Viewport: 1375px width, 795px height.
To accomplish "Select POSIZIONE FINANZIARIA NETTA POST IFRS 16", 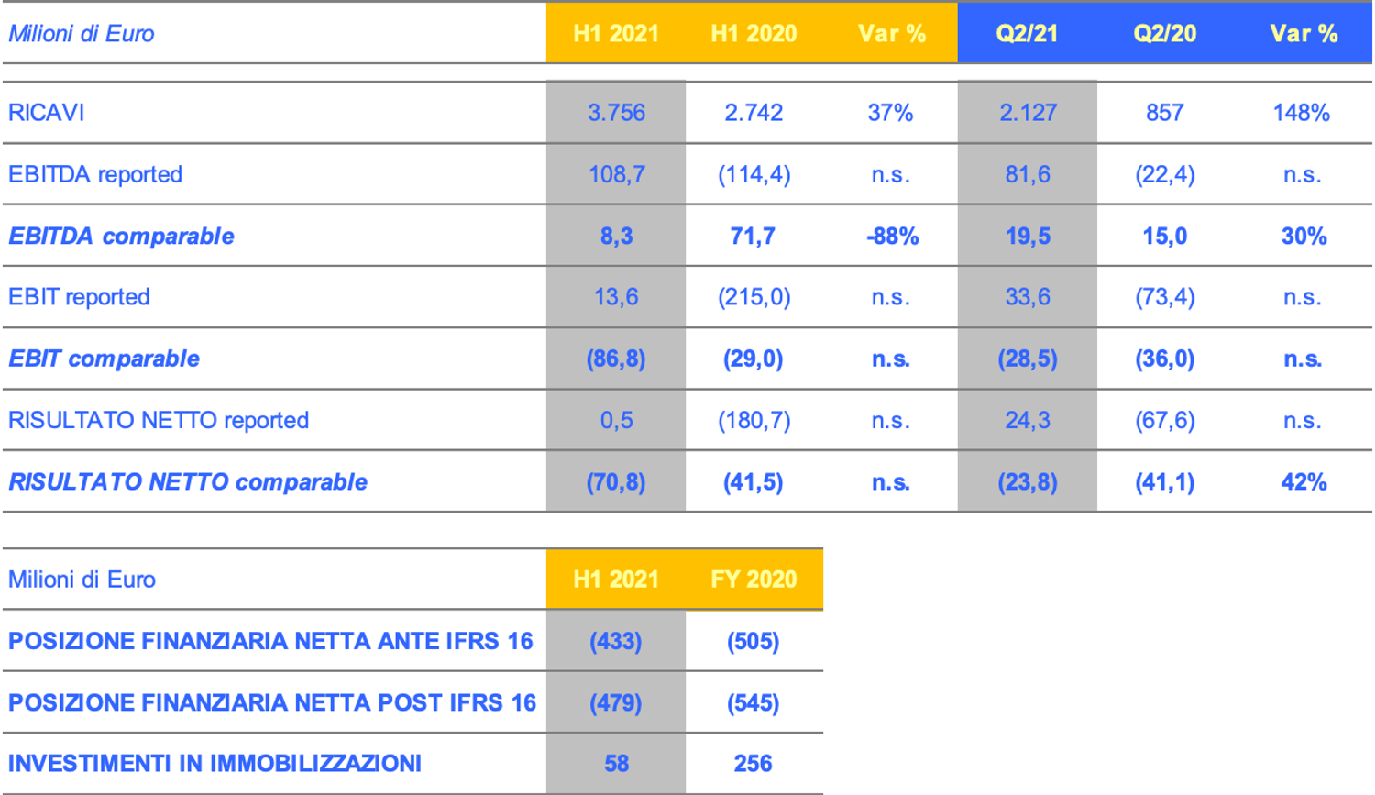I will tap(272, 702).
